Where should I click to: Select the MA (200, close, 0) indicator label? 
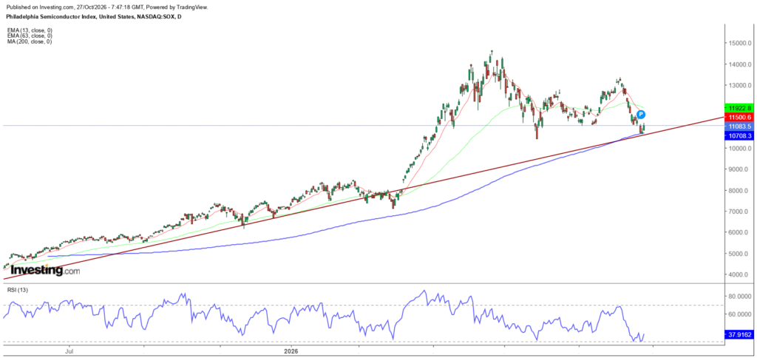click(x=30, y=41)
